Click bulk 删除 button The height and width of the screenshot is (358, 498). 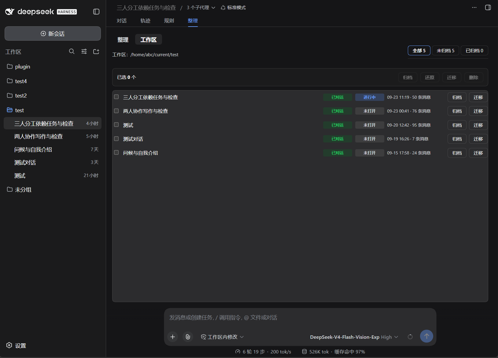[x=474, y=77]
